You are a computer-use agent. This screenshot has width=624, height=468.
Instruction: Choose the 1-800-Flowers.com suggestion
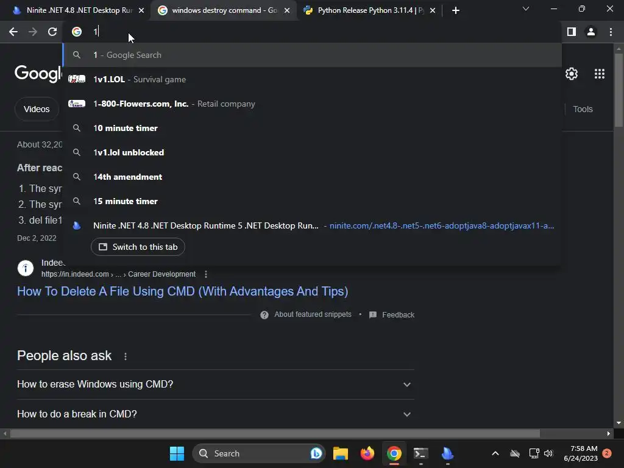pyautogui.click(x=313, y=104)
